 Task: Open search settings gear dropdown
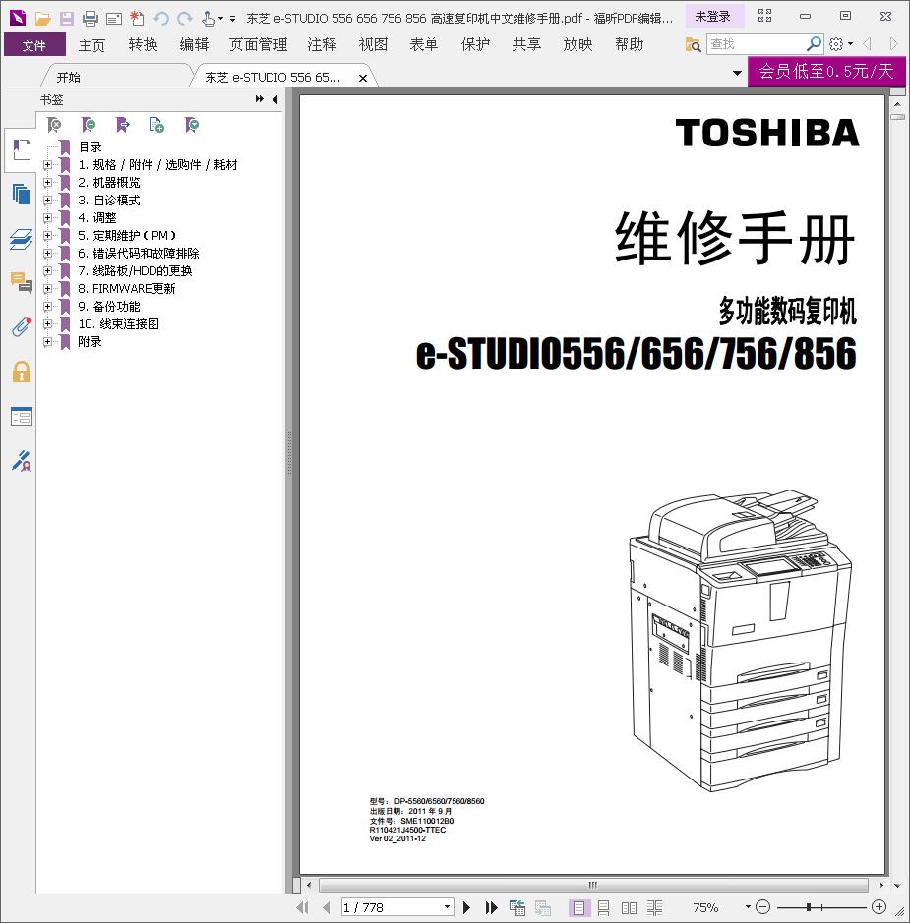coord(840,44)
